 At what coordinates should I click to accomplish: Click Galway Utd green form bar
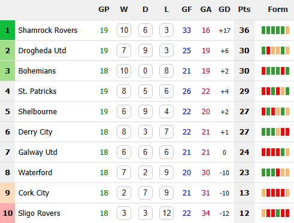pos(283,152)
